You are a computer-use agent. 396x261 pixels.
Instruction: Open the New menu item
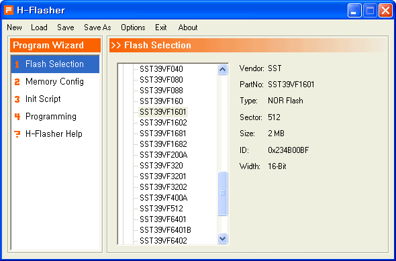point(14,28)
